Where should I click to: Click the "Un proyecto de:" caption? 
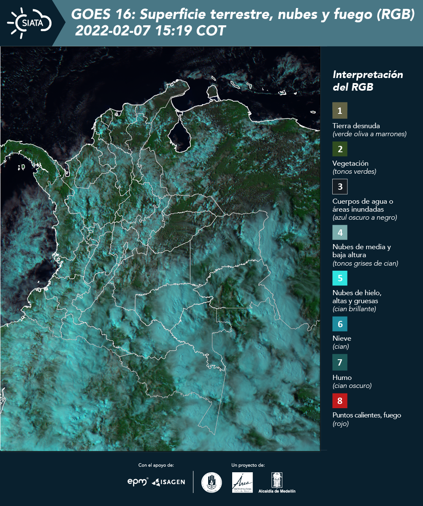pyautogui.click(x=248, y=465)
